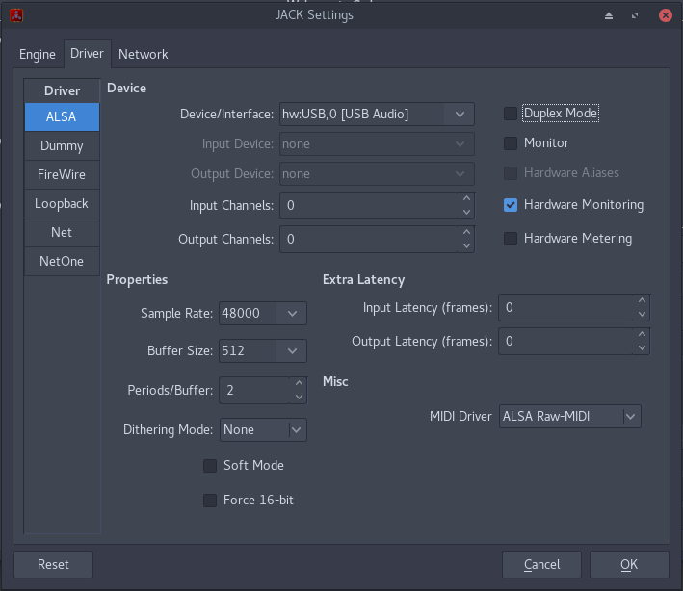Click the Output Channels value field
Image resolution: width=683 pixels, height=591 pixels.
(369, 240)
